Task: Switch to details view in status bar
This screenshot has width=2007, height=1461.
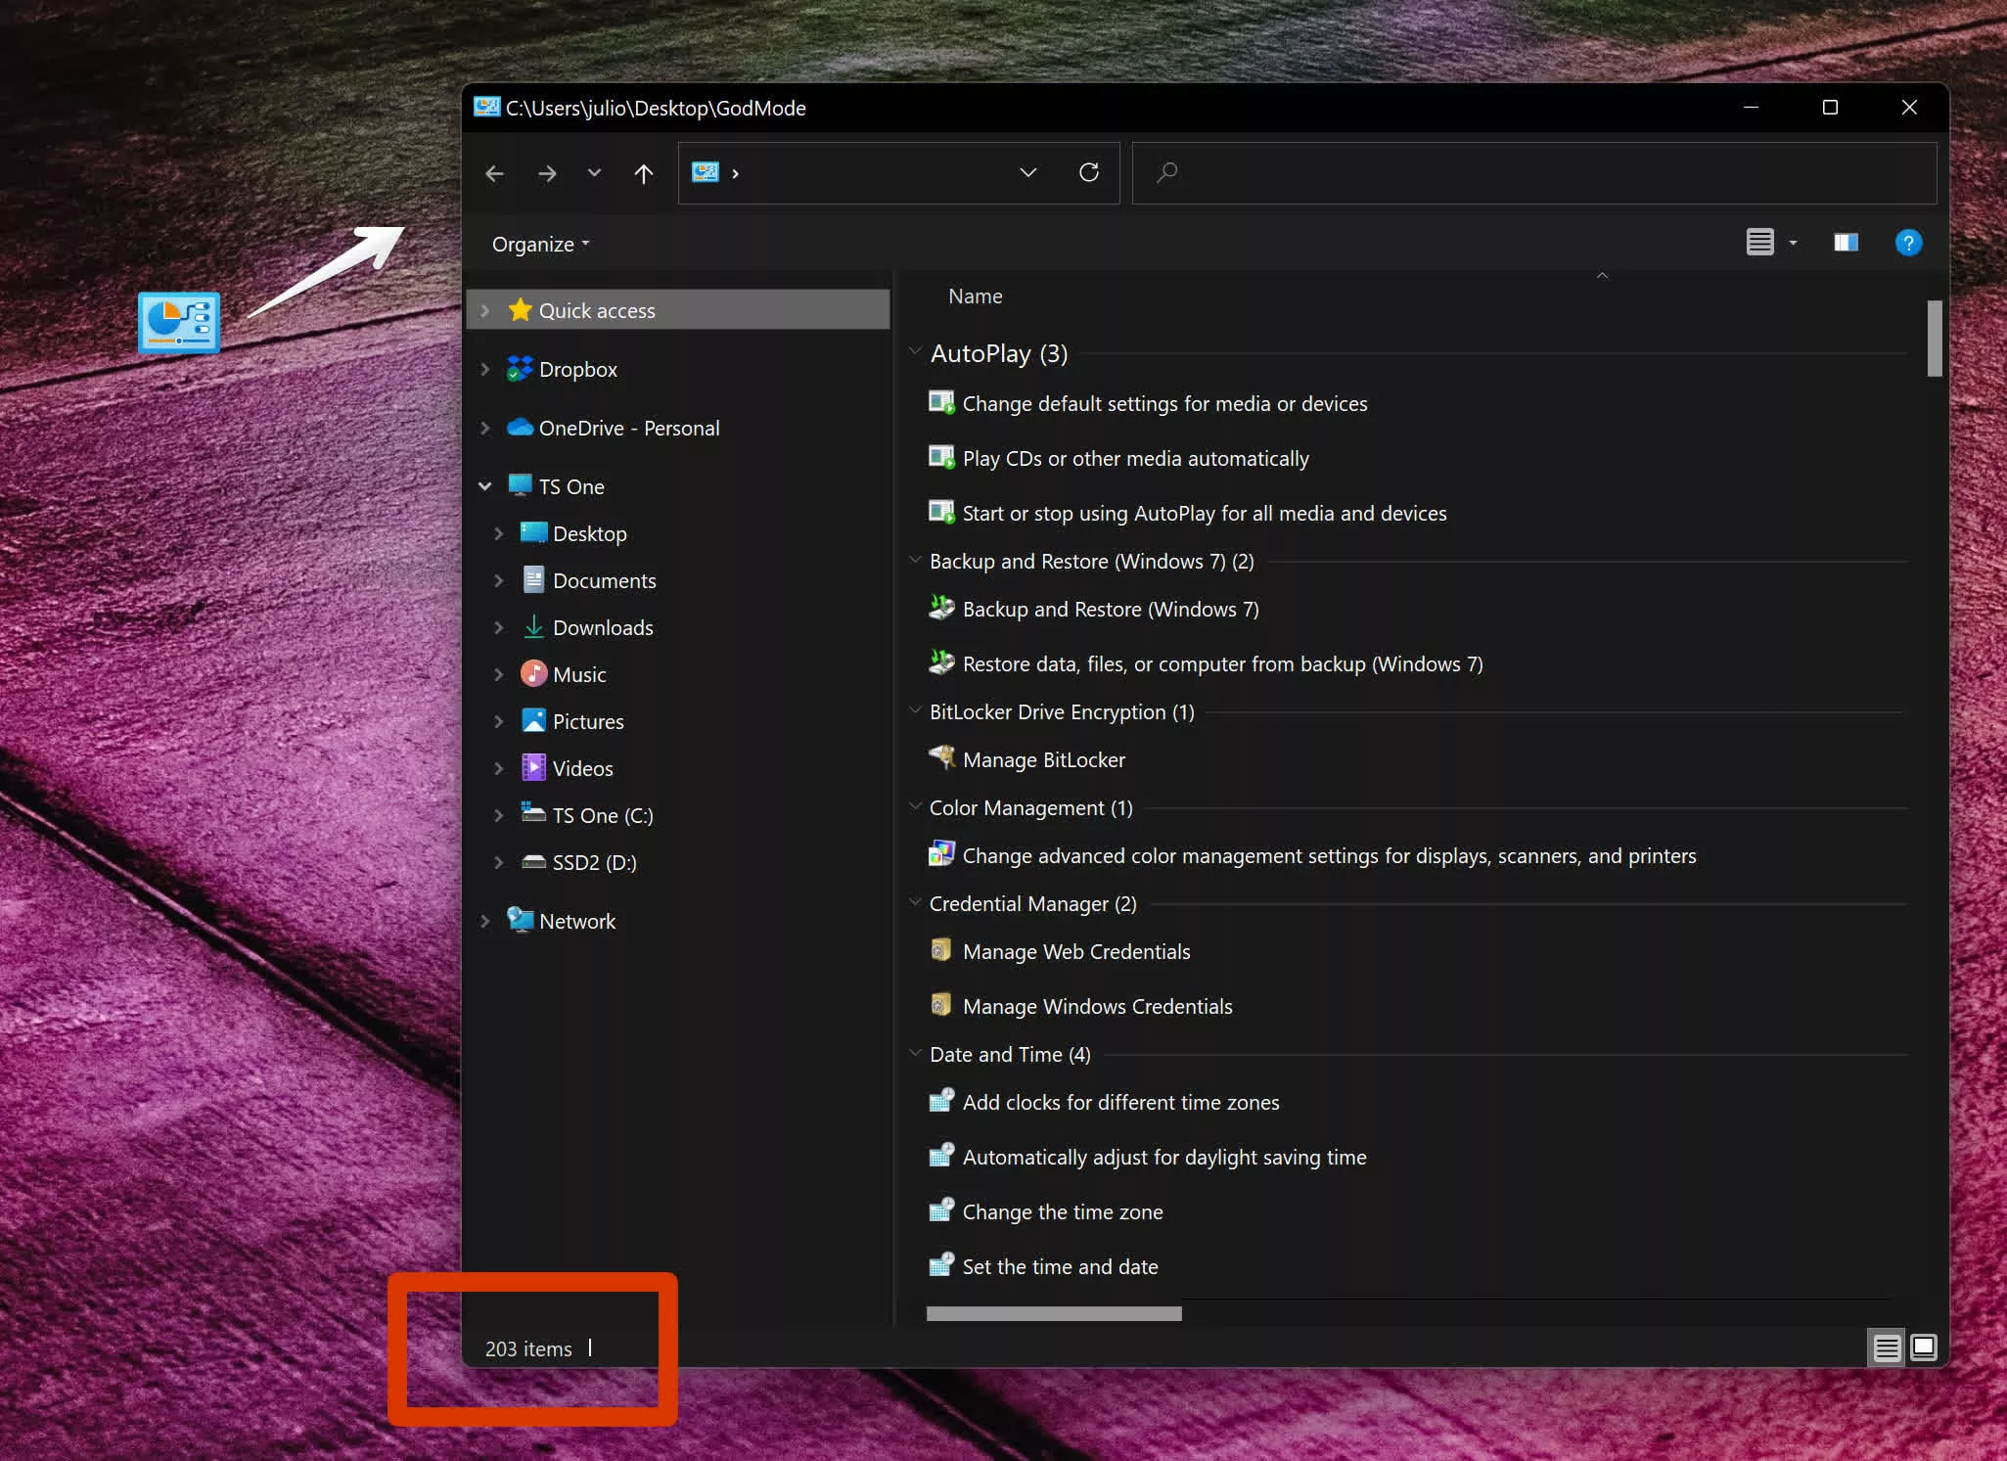Action: coord(1886,1348)
